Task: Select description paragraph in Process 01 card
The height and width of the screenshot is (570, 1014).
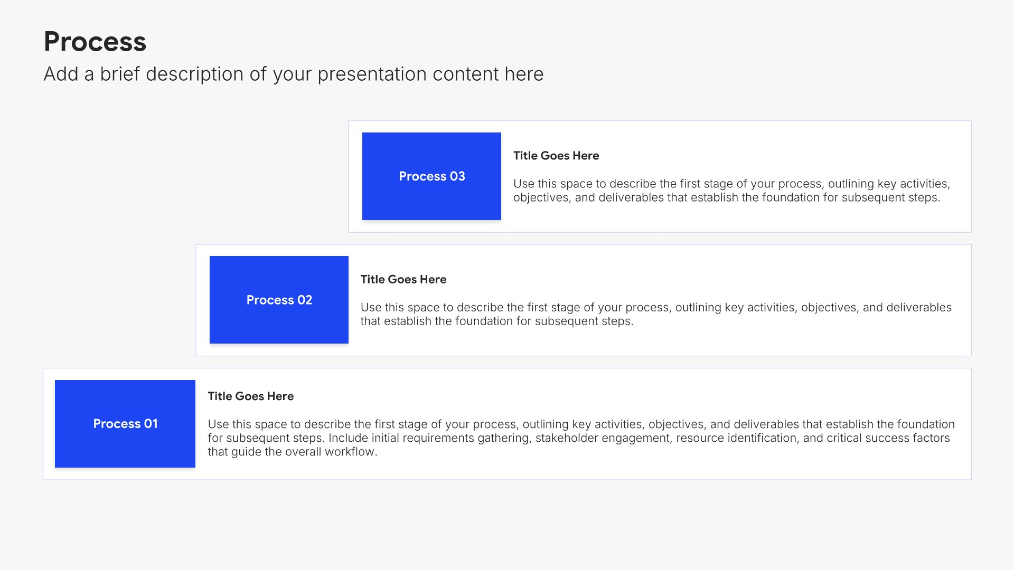Action: [x=581, y=438]
